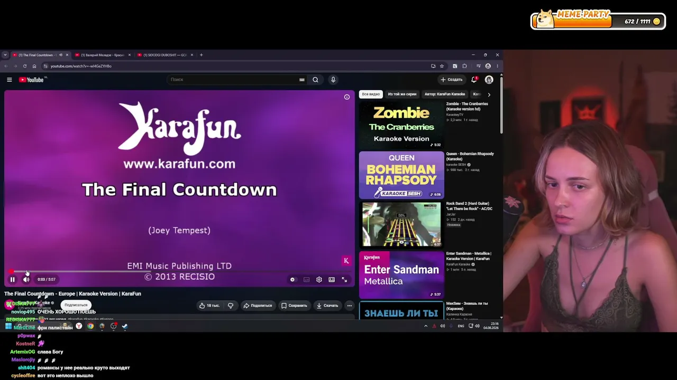Open the Enter Sandman Metallica karaoke thumbnail

(401, 275)
